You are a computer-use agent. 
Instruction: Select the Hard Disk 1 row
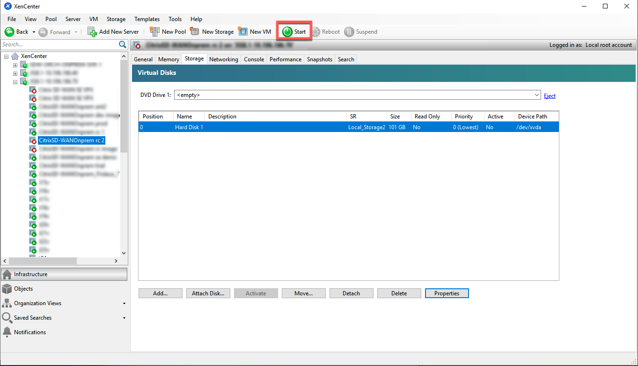pos(349,127)
